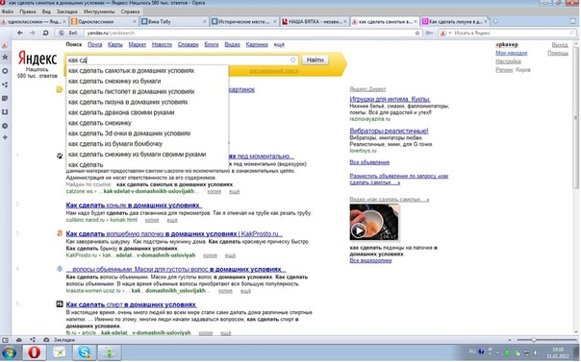
Task: Play the video thumbnail about леденцы на палочке
Action: pos(374,222)
